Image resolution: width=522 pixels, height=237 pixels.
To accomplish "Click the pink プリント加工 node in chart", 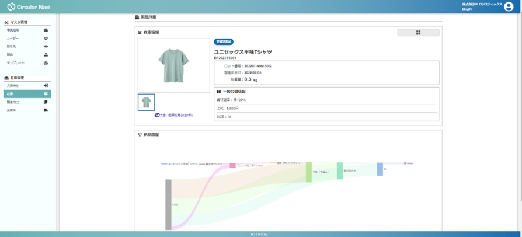I will pyautogui.click(x=232, y=166).
